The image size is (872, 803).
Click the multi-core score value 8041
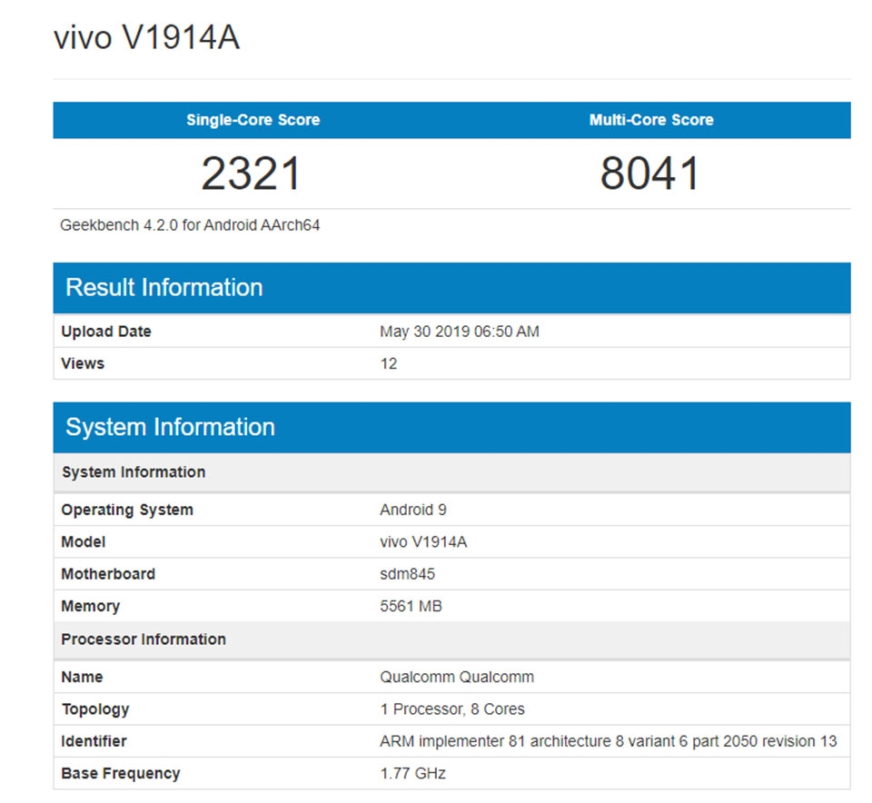coord(649,173)
